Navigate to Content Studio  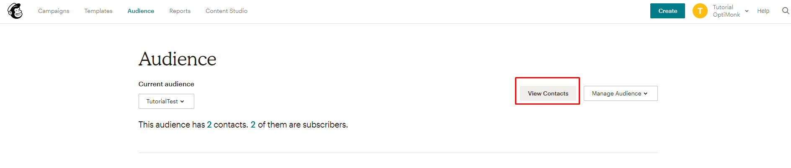click(227, 11)
